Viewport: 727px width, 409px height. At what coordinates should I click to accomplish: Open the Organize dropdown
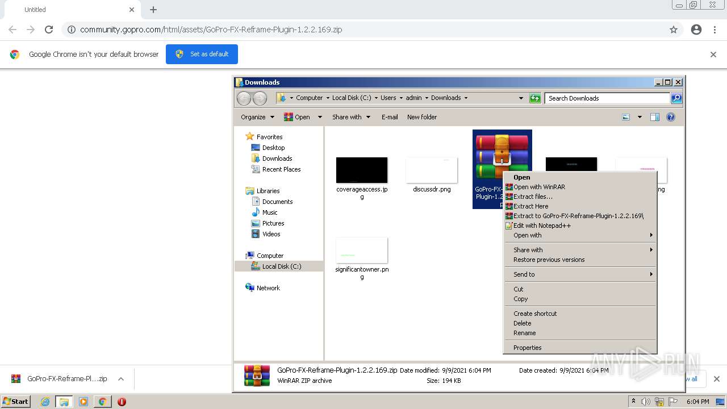(x=257, y=117)
